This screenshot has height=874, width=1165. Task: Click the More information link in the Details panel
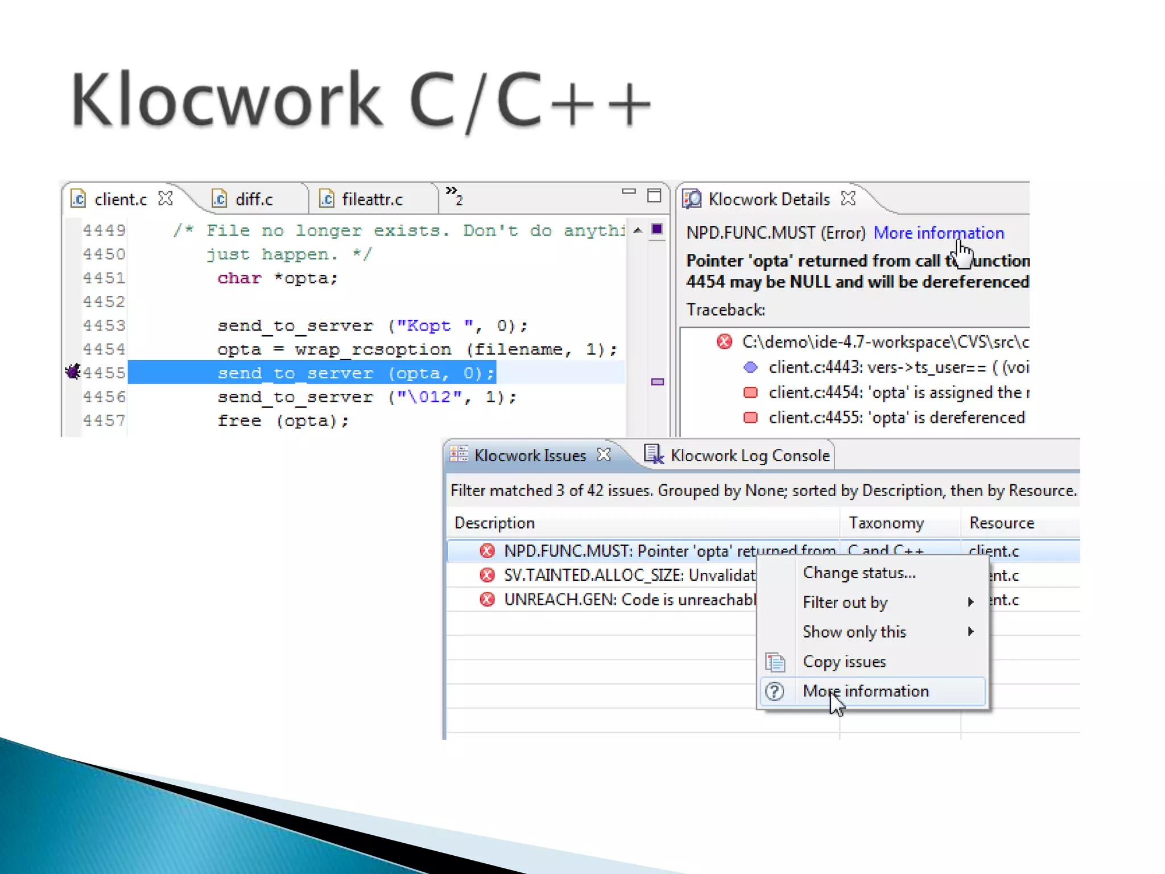coord(939,233)
